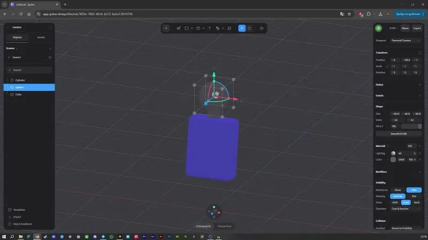Set Shading to Flat
Image resolution: width=428 pixels, height=240 pixels.
[x=414, y=196]
